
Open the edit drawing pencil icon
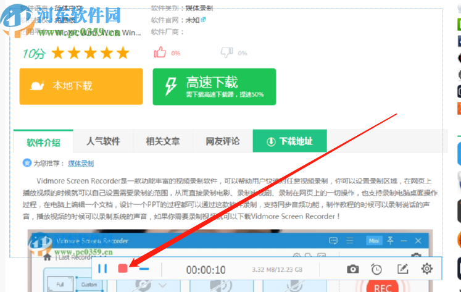402,269
